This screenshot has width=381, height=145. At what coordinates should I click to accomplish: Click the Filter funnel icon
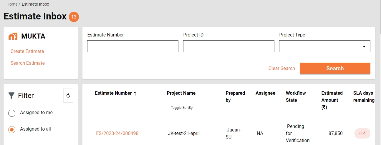(x=11, y=96)
